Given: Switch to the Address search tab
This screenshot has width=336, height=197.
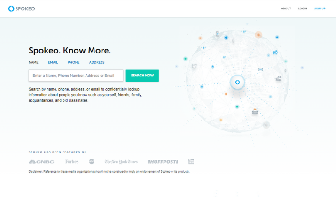Looking at the screenshot, I should (97, 62).
